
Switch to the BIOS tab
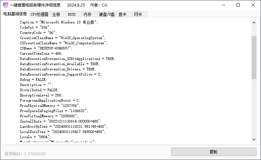point(72,14)
